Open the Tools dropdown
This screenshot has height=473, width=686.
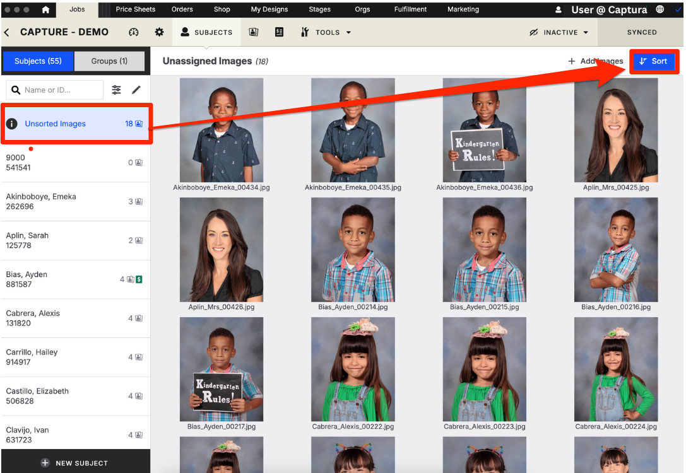click(x=326, y=32)
